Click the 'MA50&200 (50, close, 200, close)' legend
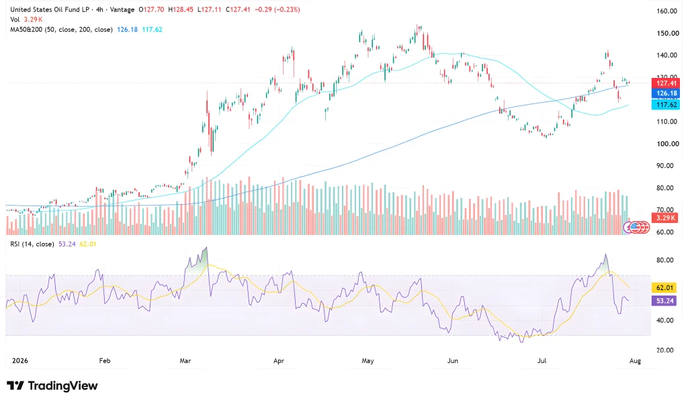This screenshot has width=688, height=403. pyautogui.click(x=61, y=30)
